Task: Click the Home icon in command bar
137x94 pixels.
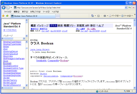Action: (92, 16)
